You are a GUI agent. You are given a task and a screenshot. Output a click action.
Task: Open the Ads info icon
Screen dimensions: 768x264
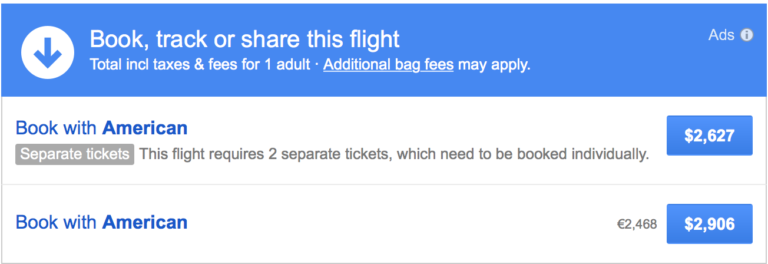tap(747, 35)
